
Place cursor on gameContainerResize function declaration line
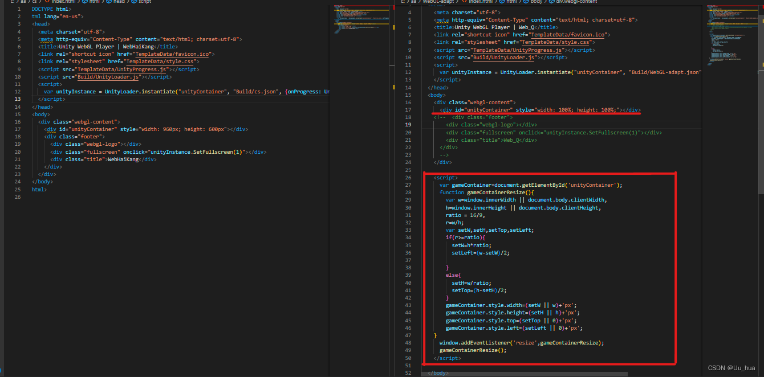(x=486, y=192)
